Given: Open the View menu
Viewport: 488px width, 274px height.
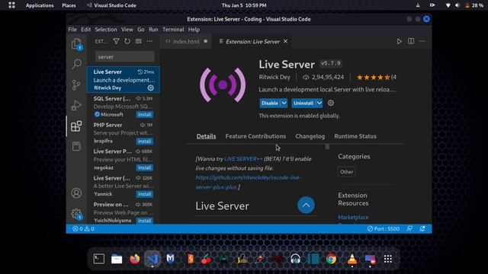Looking at the screenshot, I should pos(127,30).
